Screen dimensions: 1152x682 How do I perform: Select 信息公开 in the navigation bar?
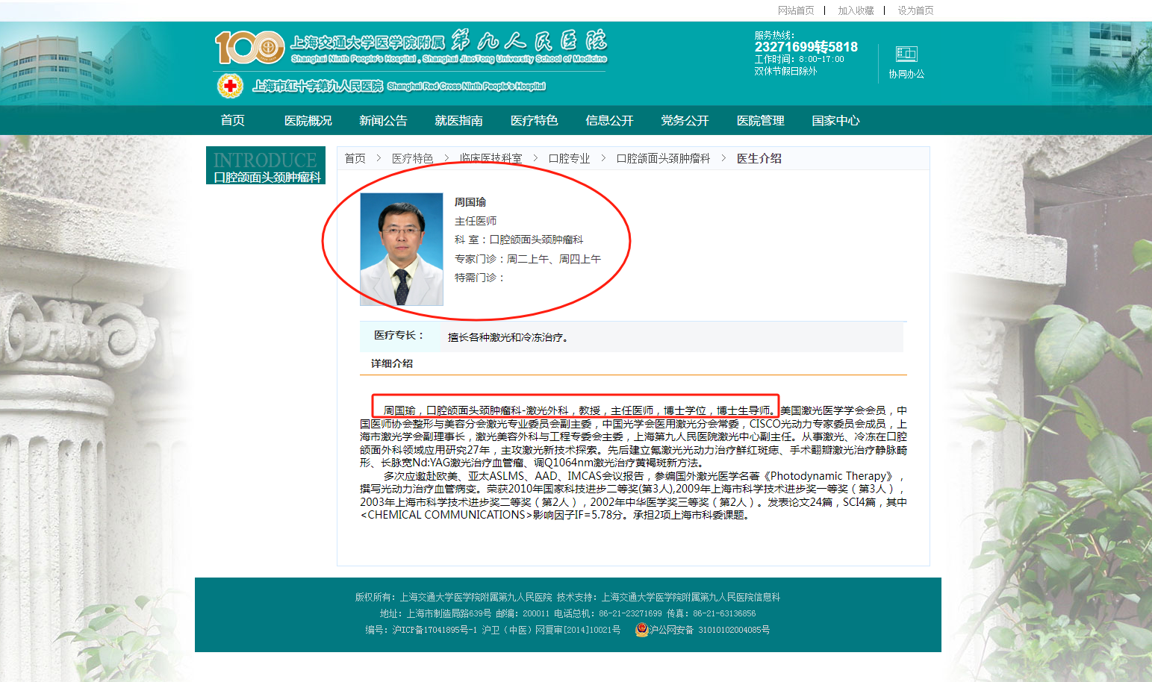[x=609, y=120]
